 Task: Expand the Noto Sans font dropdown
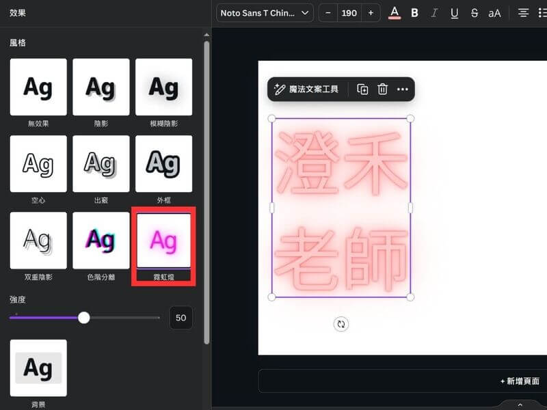(x=265, y=13)
